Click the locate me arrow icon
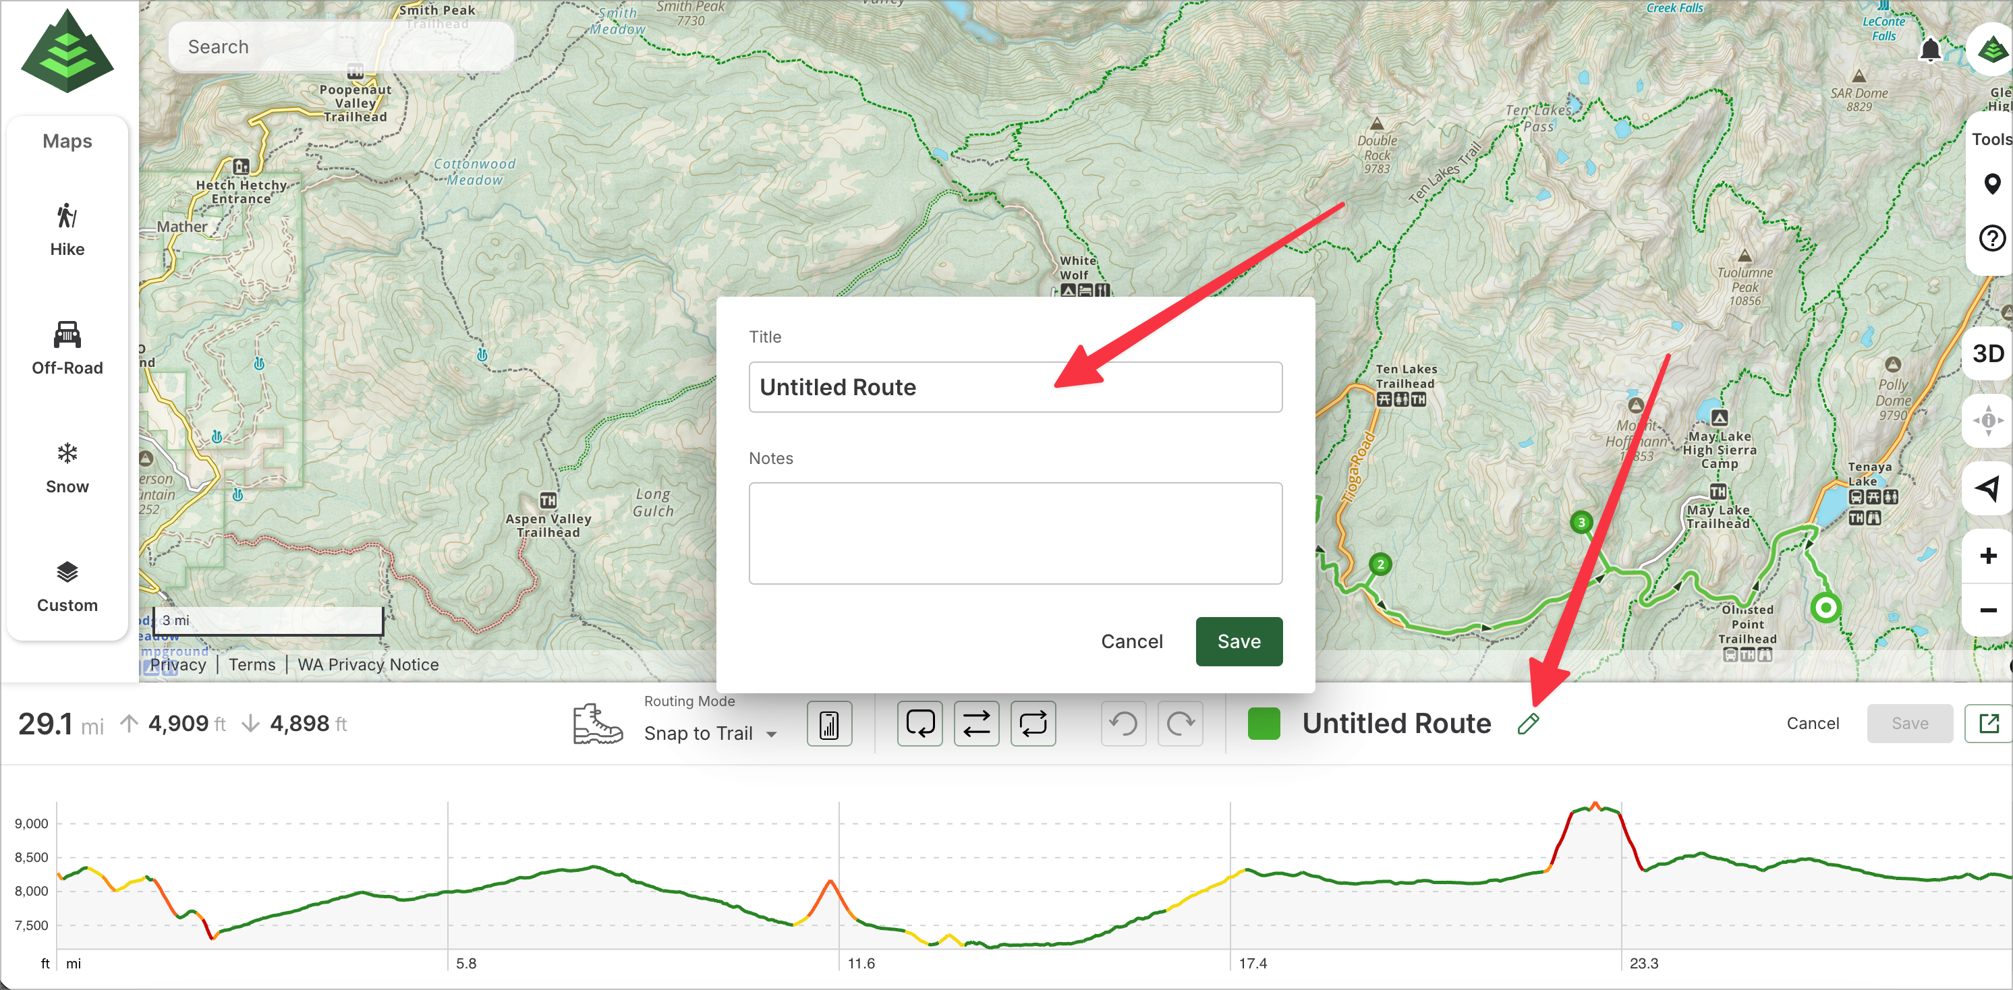2013x990 pixels. click(1988, 488)
